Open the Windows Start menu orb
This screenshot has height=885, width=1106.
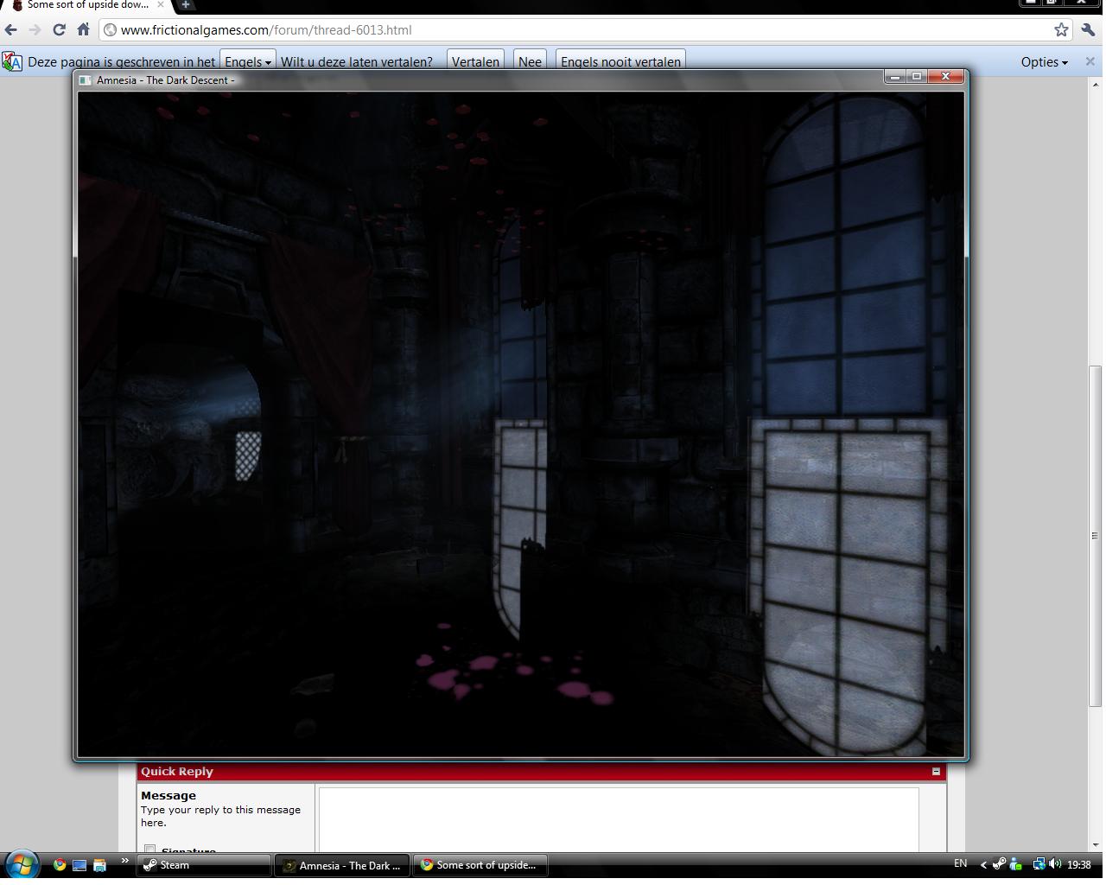[x=21, y=864]
